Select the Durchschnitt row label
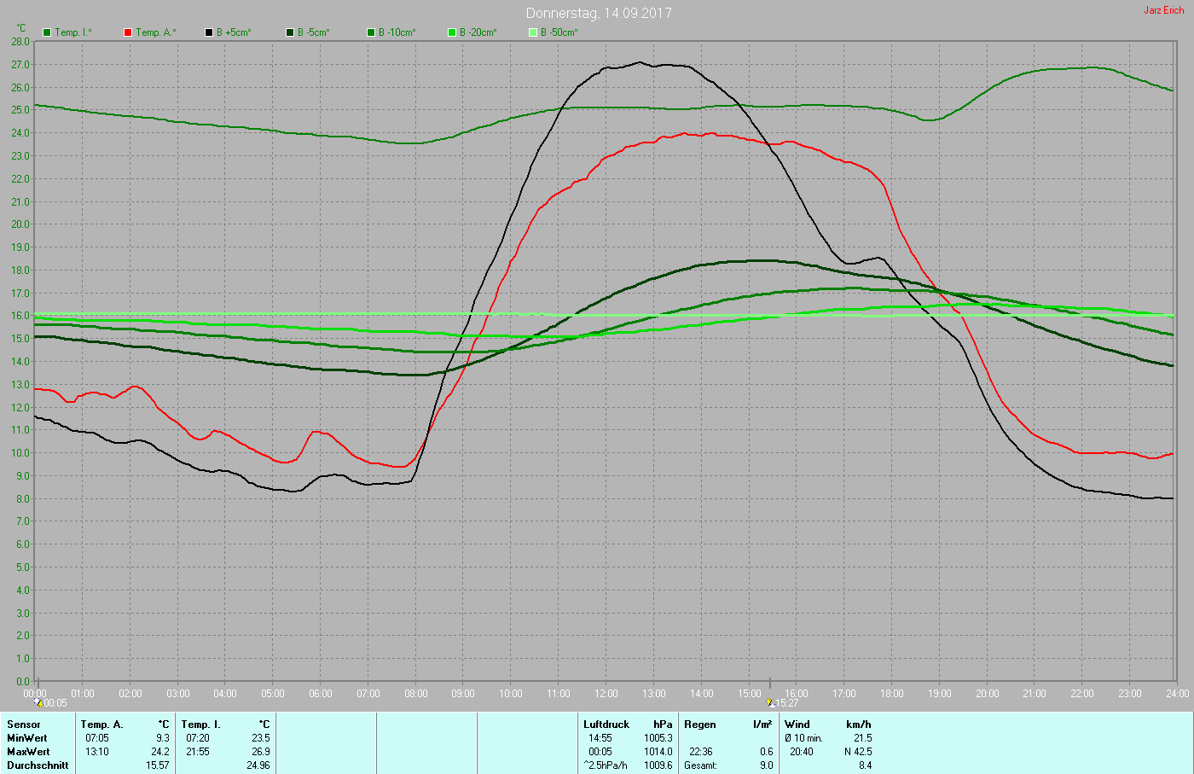1194x774 pixels. [38, 765]
